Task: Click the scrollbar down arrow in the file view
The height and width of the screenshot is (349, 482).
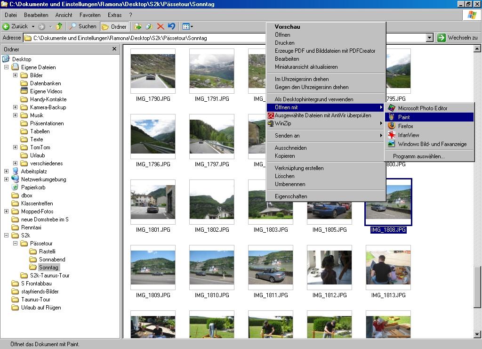Action: 477,334
